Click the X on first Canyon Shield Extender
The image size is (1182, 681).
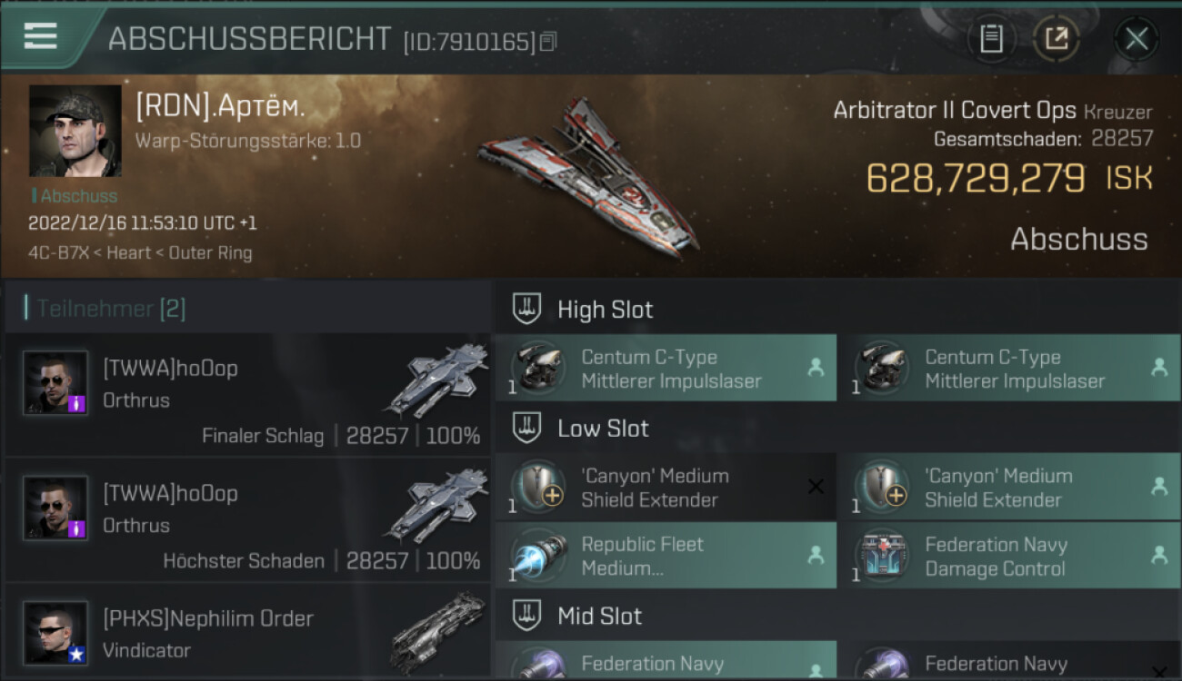[x=816, y=487]
